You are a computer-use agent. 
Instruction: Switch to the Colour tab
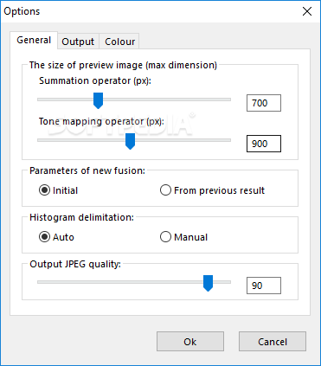(x=119, y=42)
